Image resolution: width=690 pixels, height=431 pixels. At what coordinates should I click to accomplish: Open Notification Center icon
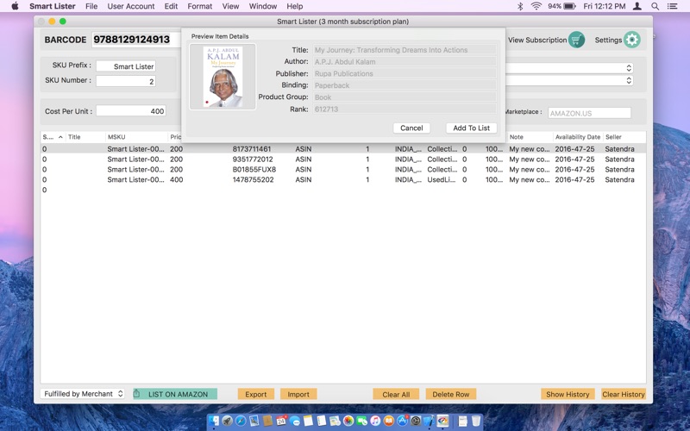[672, 6]
